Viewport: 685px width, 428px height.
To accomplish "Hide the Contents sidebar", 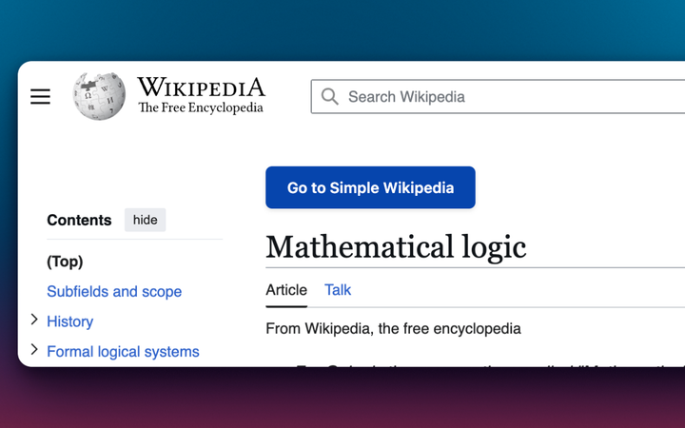I will (145, 220).
